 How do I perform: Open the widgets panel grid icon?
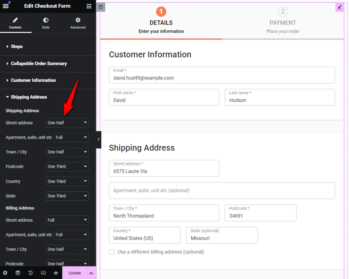click(89, 6)
